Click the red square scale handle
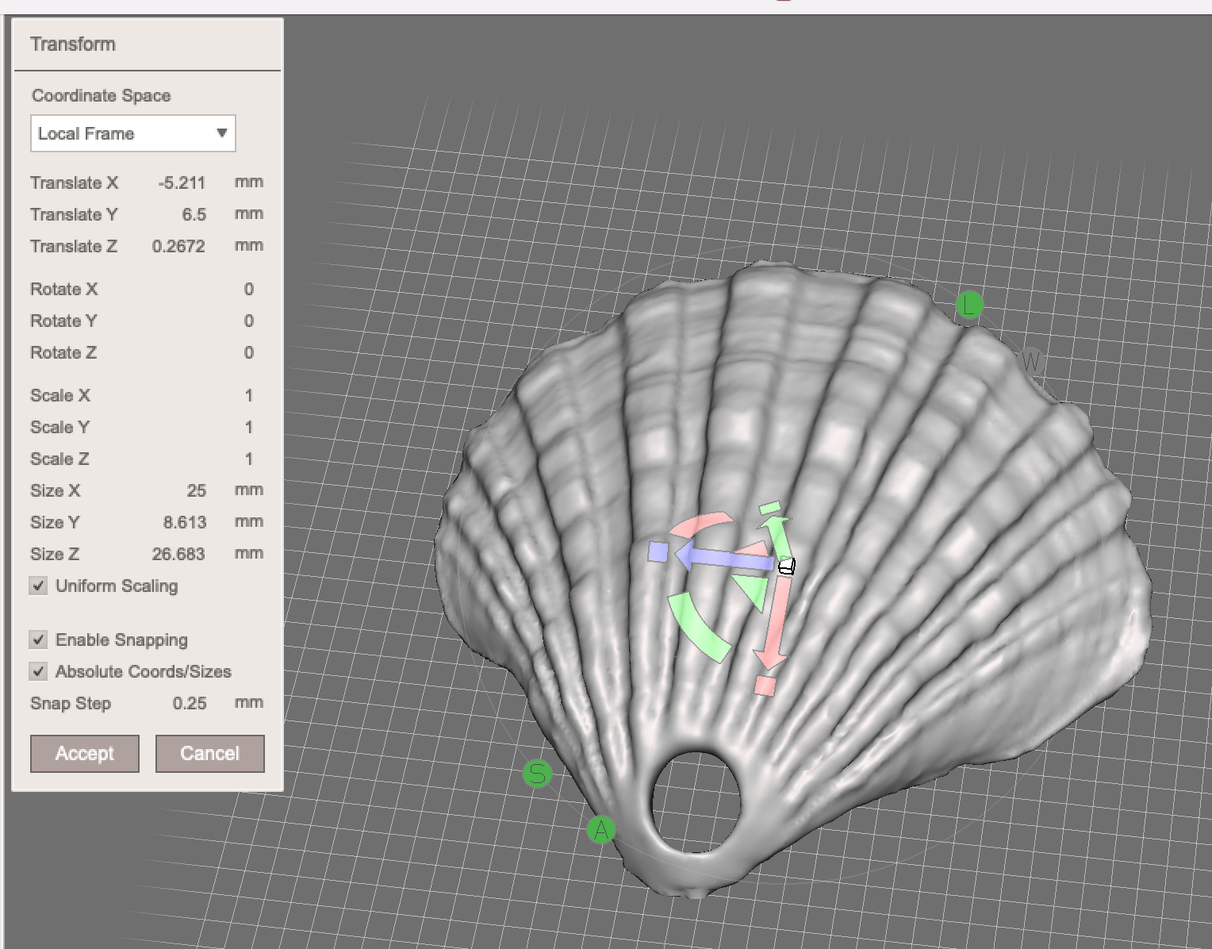The width and height of the screenshot is (1212, 949). point(765,686)
